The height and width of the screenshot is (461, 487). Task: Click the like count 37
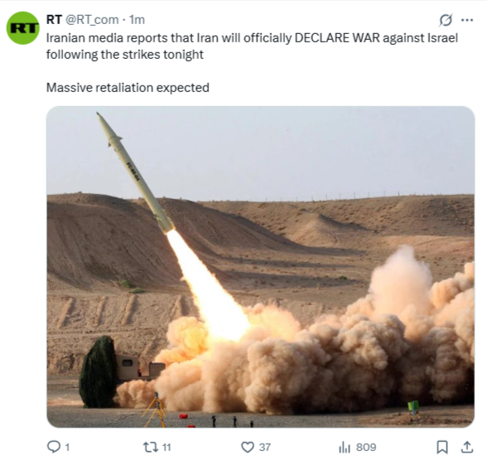click(x=265, y=448)
